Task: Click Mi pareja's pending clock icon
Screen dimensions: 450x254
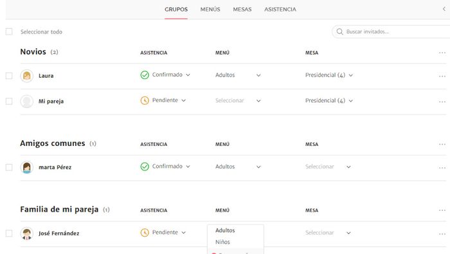Action: tap(145, 100)
